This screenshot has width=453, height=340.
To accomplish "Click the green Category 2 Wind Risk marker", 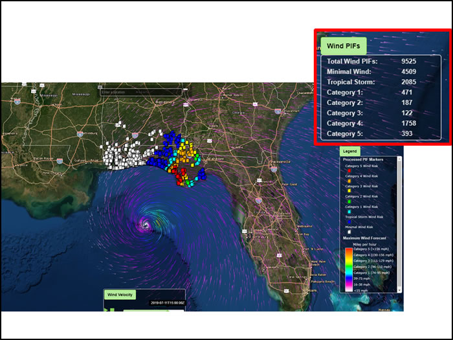I will point(349,201).
